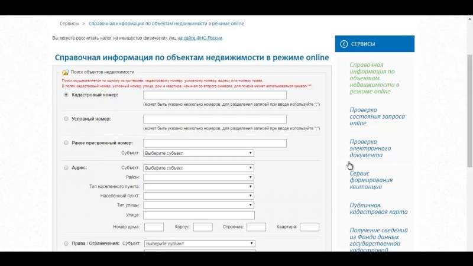Viewport: 473px width, 266px height.
Task: Open the breadcrumb Справочная информация по объектам недвижимости
Action: pos(166,24)
